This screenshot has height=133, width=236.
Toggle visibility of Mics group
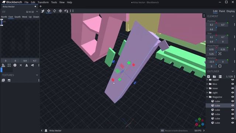pyautogui.click(x=233, y=84)
